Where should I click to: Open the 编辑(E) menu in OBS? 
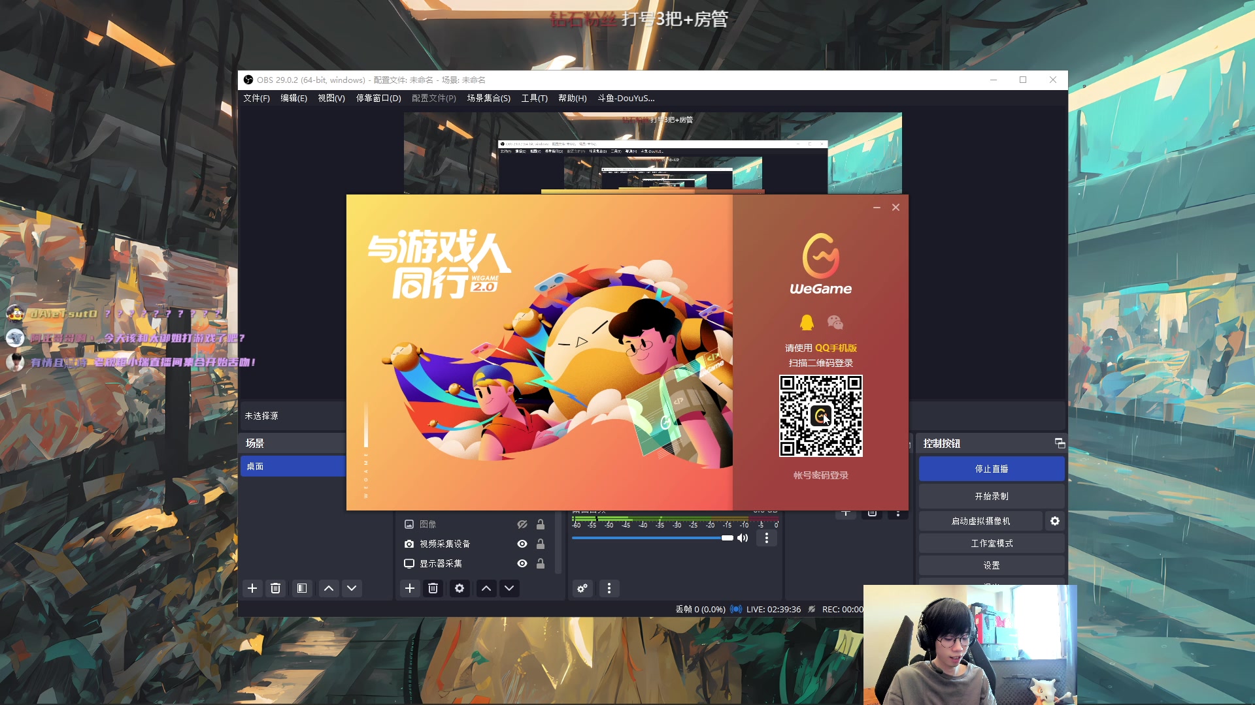click(x=293, y=98)
